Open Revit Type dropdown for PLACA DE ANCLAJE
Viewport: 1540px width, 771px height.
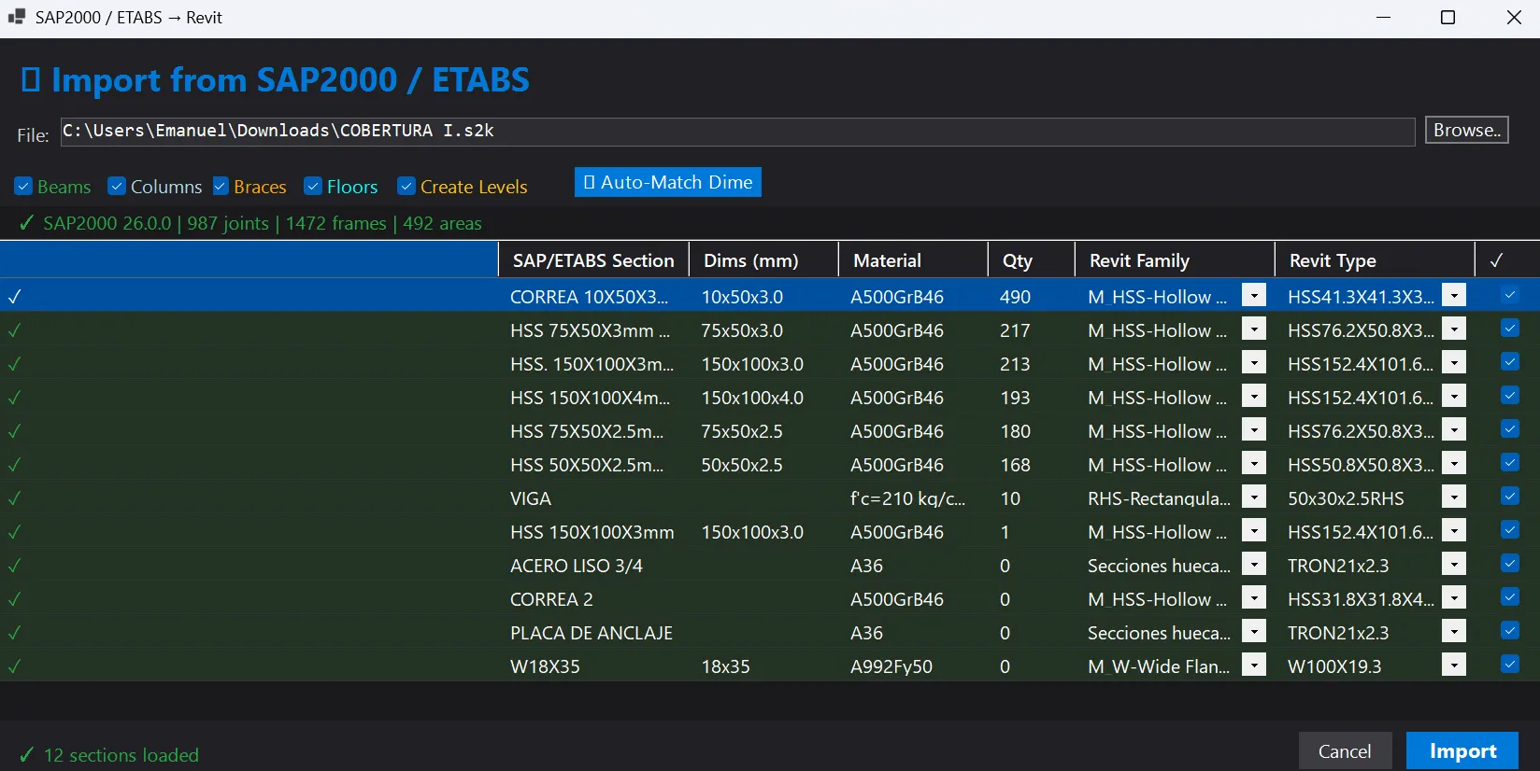1454,632
